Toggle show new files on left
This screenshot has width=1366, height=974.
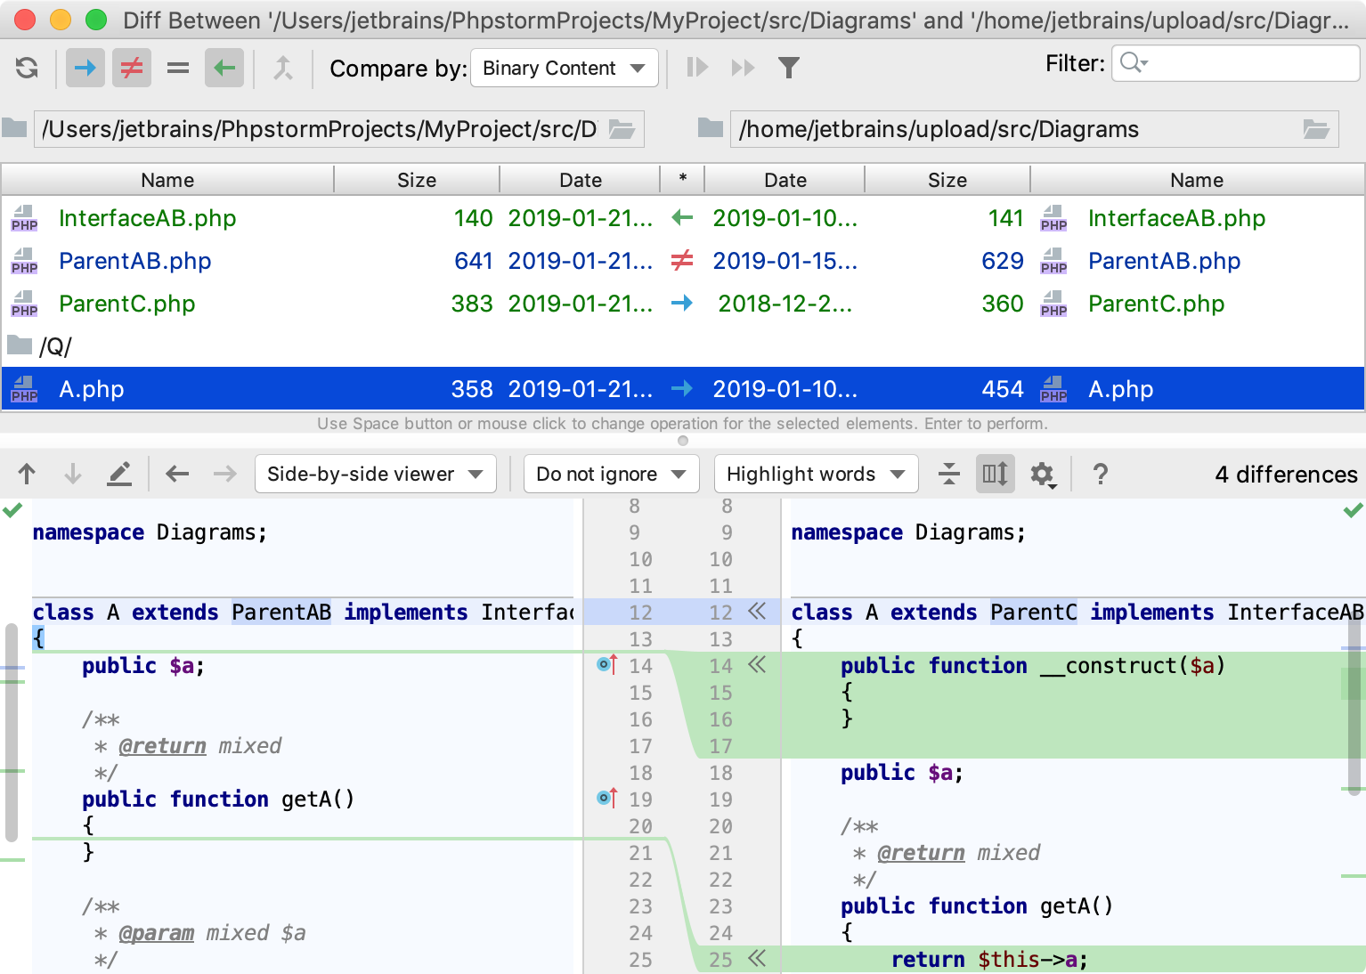[x=85, y=68]
